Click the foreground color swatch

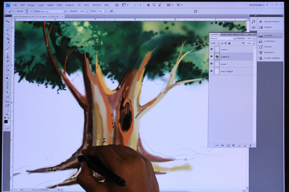[x=6, y=121]
